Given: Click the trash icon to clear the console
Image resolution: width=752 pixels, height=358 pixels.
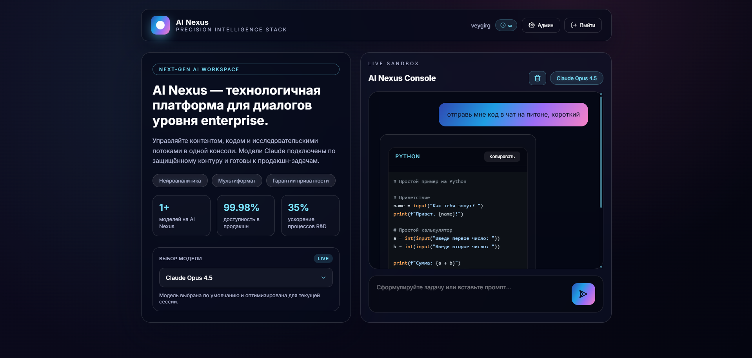Looking at the screenshot, I should click(x=537, y=78).
